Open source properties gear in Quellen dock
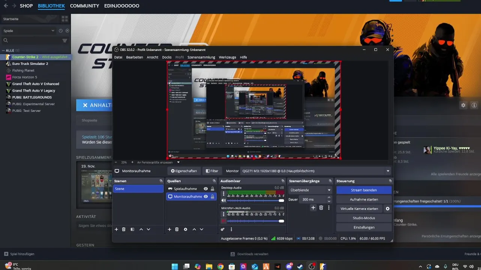The image size is (481, 270). [x=186, y=229]
